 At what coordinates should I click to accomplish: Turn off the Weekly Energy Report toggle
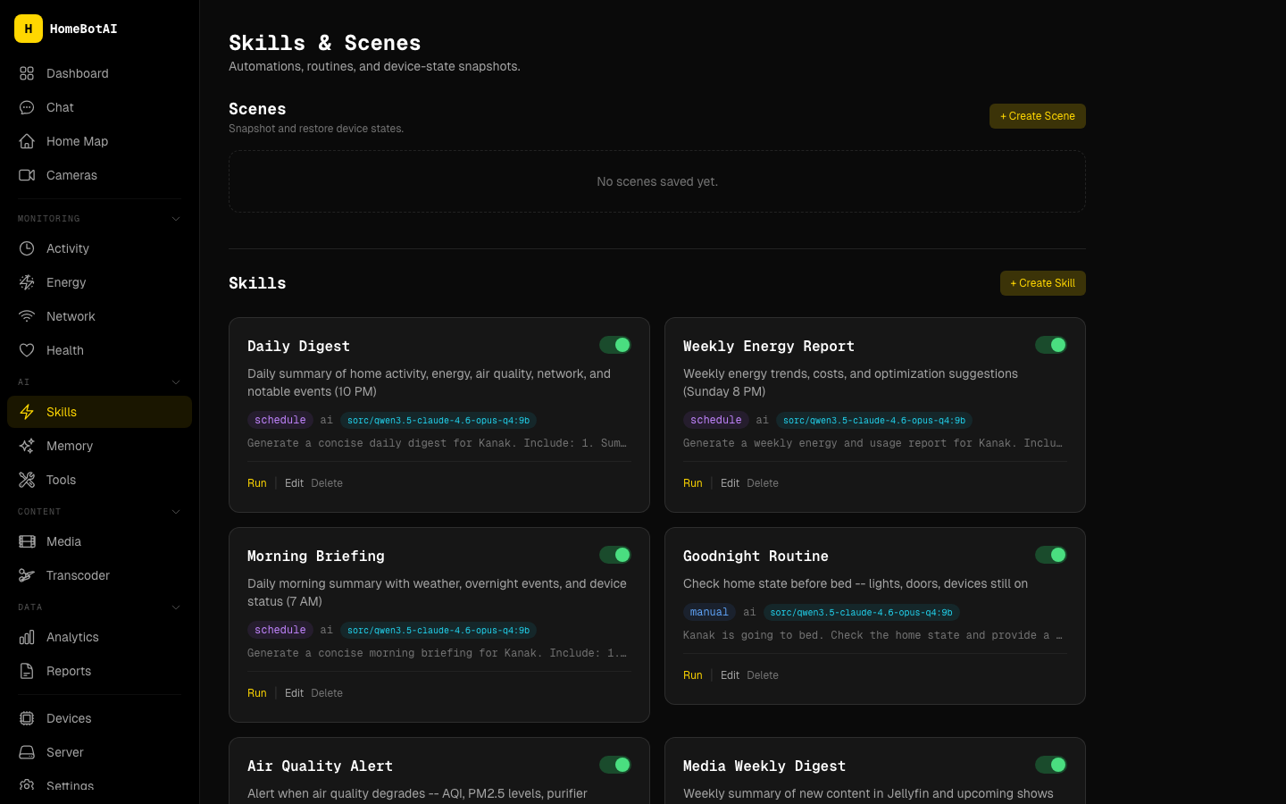coord(1050,345)
